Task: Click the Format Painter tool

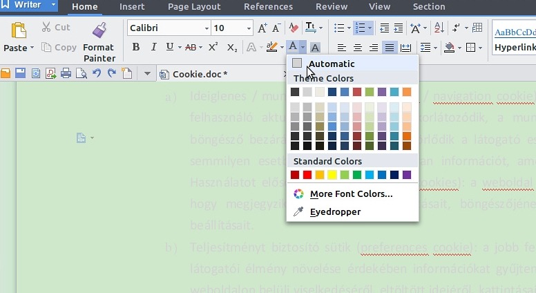Action: pos(98,41)
